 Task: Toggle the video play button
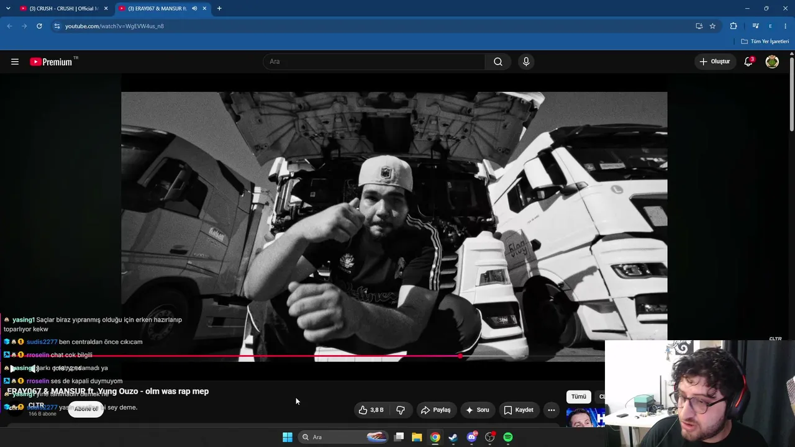(12, 369)
